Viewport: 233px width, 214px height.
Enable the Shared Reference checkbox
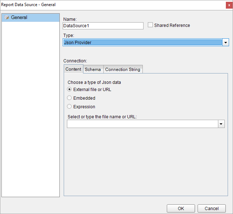tap(150, 25)
